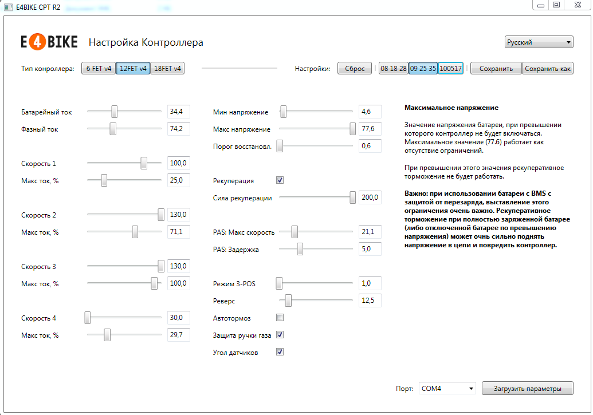Click Скорость 4 value field 30,0
The width and height of the screenshot is (593, 415).
click(179, 318)
